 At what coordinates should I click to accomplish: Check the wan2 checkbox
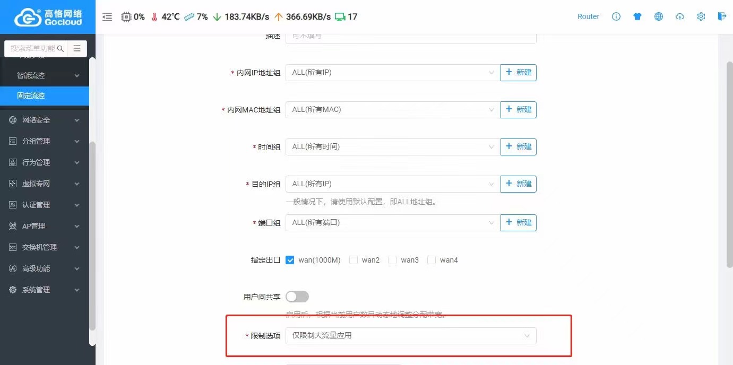[x=353, y=260]
